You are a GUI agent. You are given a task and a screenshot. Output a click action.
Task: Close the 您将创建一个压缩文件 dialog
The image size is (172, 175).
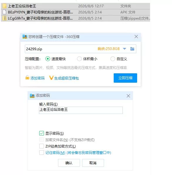pos(136,37)
